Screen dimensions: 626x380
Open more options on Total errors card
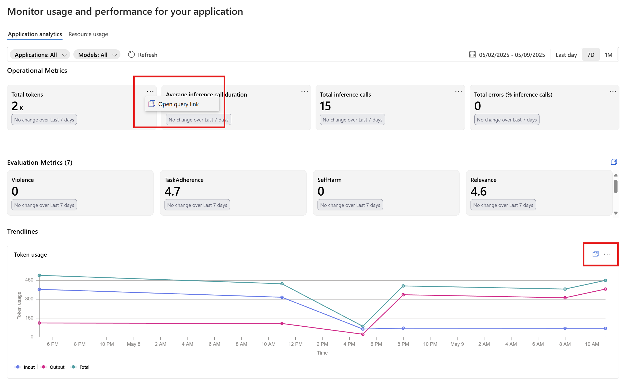613,91
